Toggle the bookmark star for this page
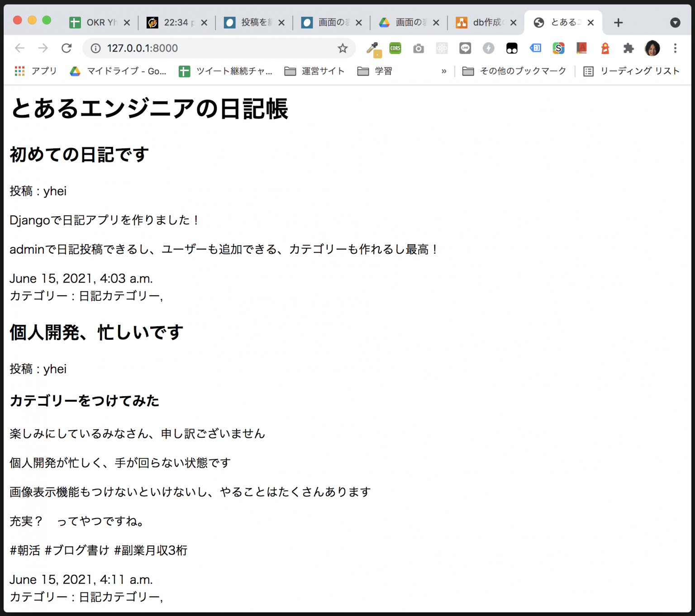 (x=343, y=48)
